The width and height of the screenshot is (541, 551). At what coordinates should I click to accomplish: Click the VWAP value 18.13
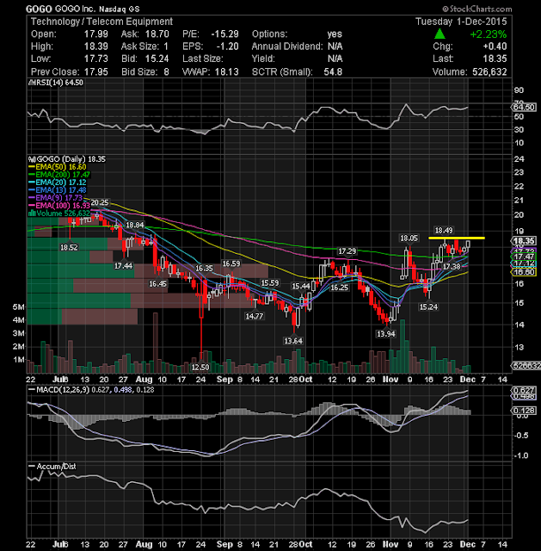[227, 71]
